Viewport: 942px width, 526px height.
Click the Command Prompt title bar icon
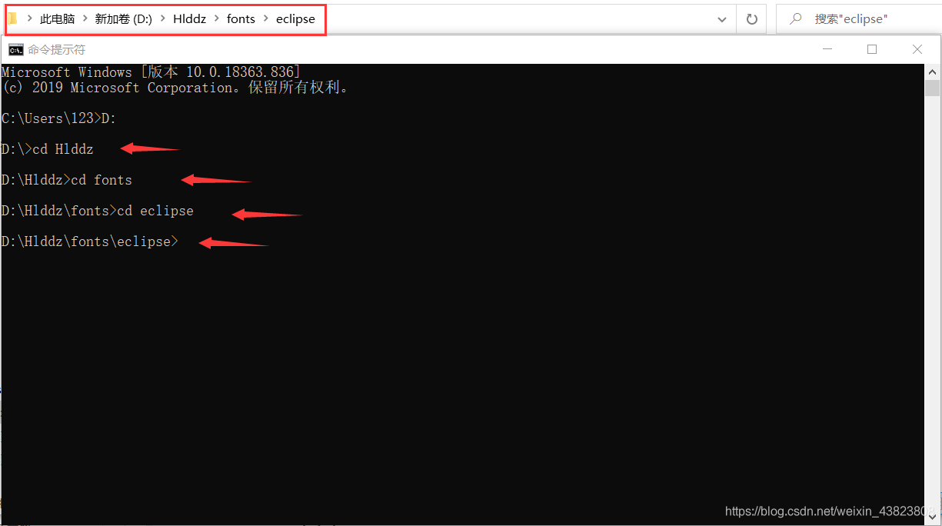click(15, 49)
